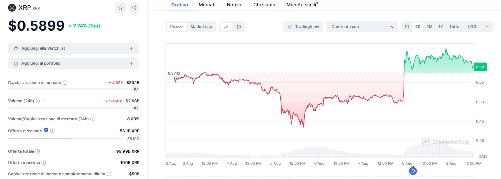Click the info icon beside Capitalizzazione di mercato

65,83
